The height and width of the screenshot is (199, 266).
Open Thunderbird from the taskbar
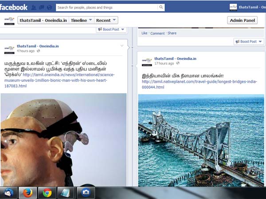pos(8,193)
